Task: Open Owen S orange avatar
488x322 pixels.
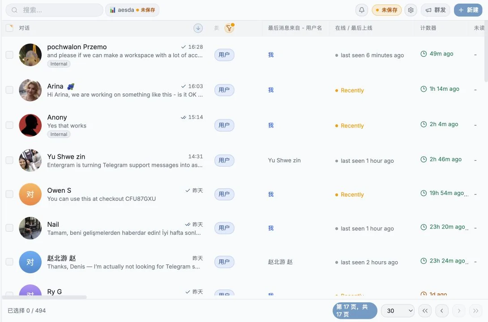Action: tap(30, 194)
